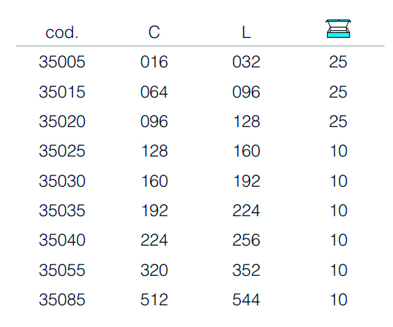Select box quantity 25 for code 35015
The image size is (393, 327).
click(x=338, y=92)
